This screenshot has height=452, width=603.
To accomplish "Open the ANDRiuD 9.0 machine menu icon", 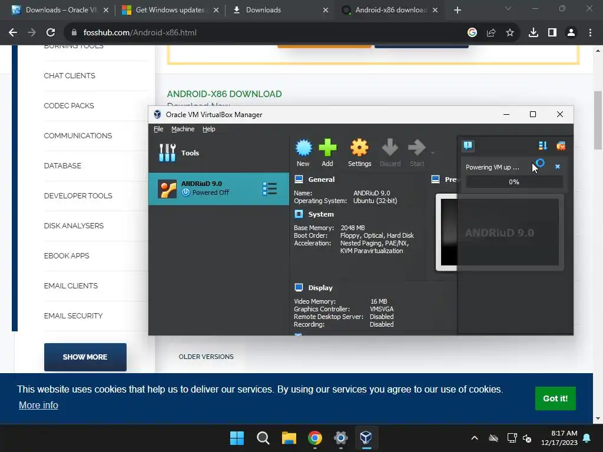I will [x=270, y=189].
